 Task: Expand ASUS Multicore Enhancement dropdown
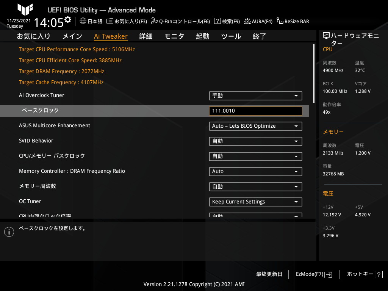click(256, 126)
